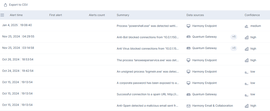Click the Alerts count column header

click(x=97, y=15)
